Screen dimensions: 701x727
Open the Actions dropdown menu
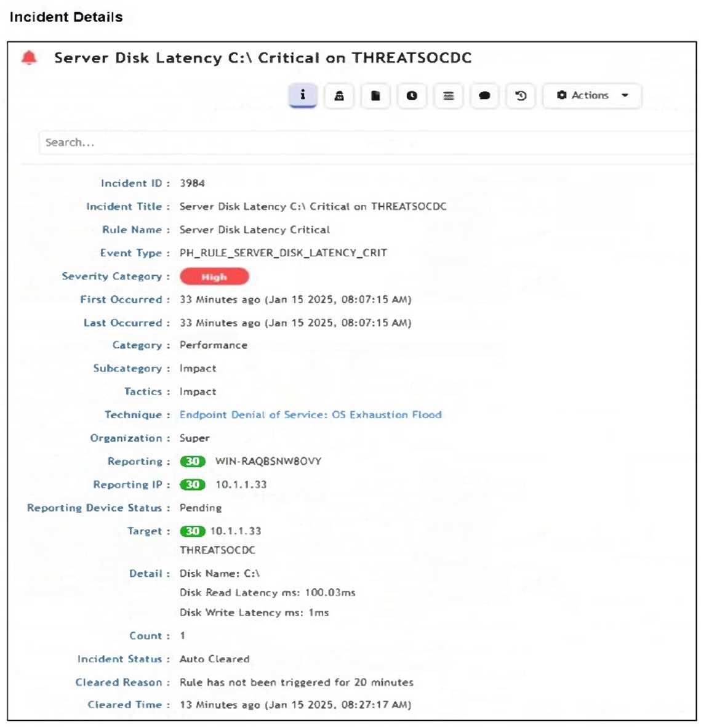[584, 95]
